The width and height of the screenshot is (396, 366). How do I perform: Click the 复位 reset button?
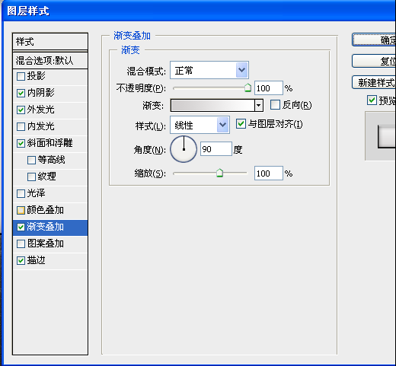(x=374, y=61)
